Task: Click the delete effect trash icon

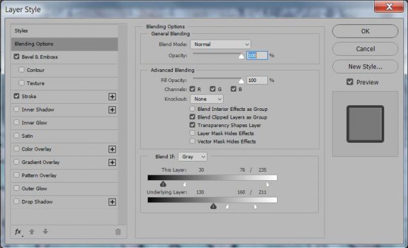Action: coord(118,231)
